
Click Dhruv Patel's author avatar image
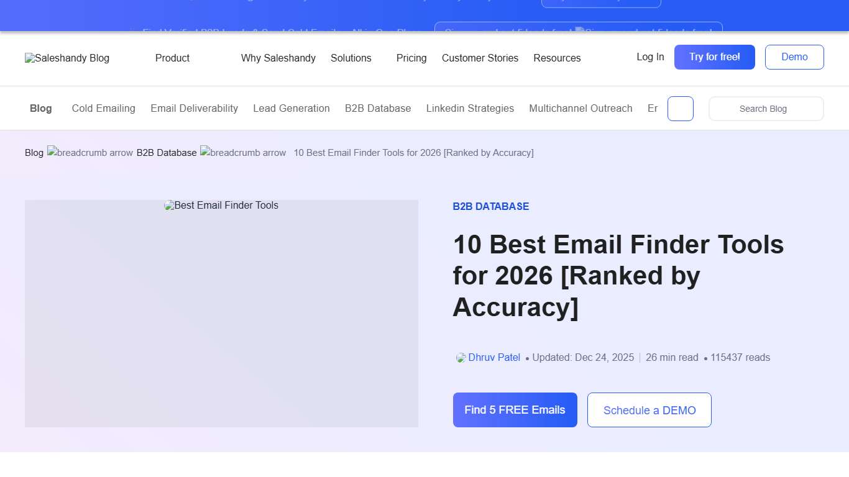(x=460, y=357)
